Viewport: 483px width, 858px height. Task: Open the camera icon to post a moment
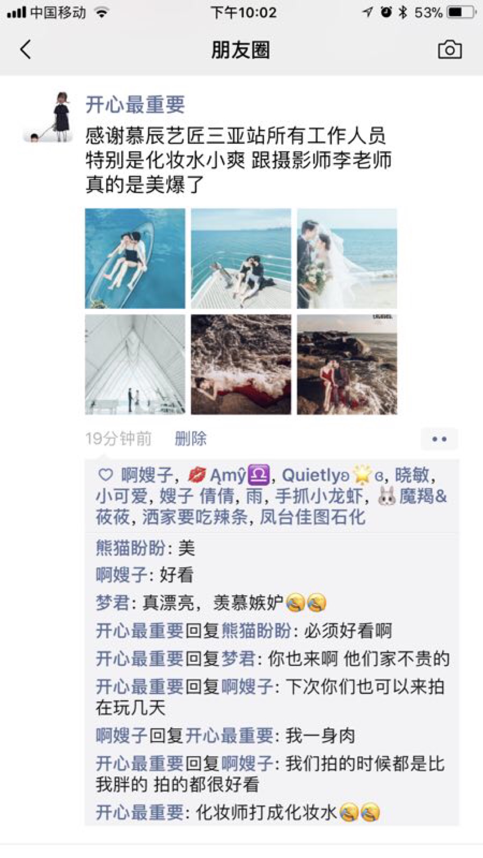click(x=450, y=49)
